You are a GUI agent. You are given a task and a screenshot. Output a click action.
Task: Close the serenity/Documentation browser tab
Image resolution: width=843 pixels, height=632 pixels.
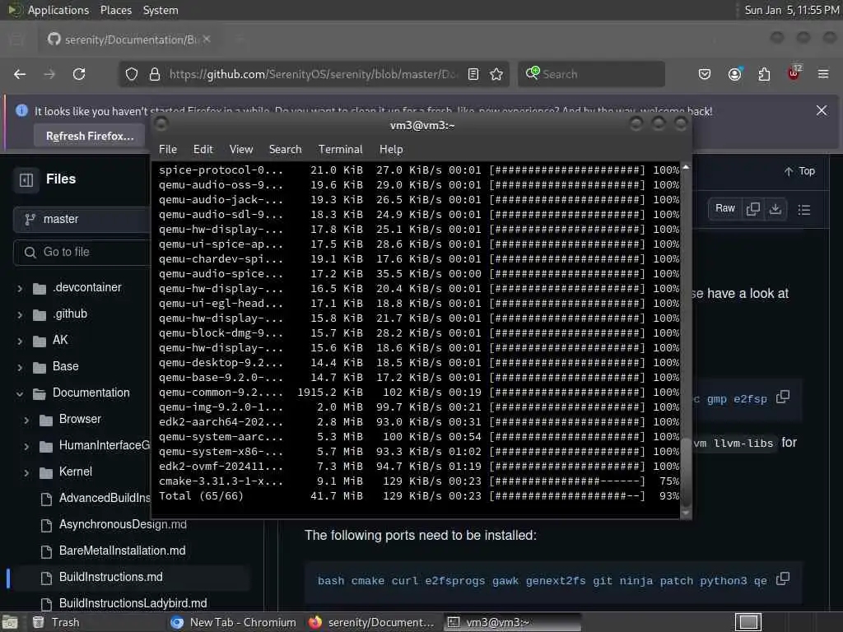[207, 39]
